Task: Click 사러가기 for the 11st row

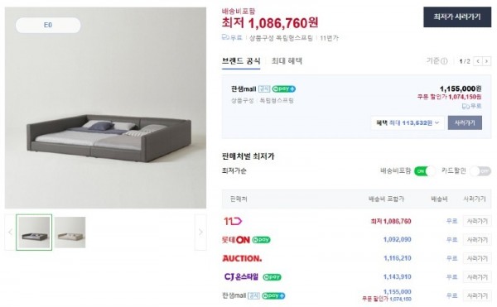Action: 477,221
